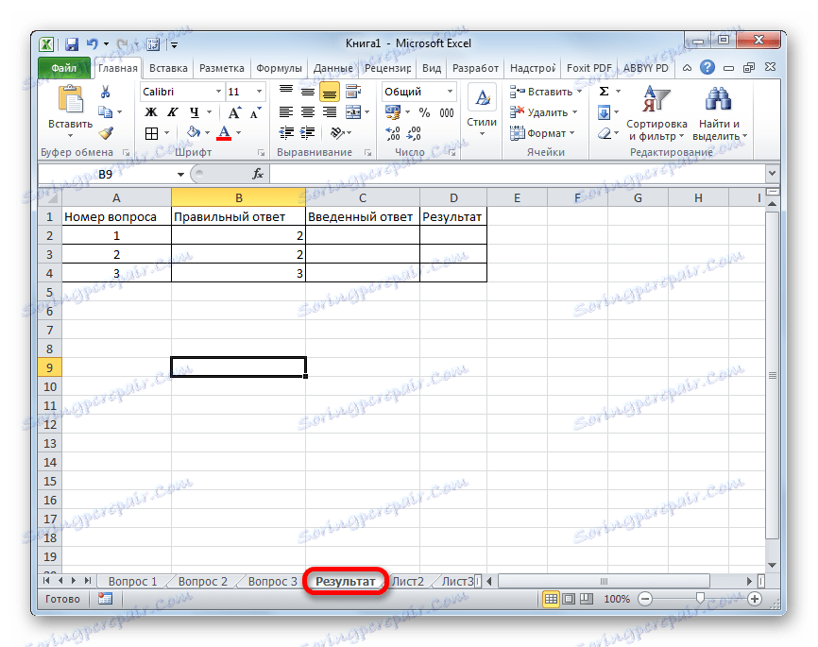
Task: Apply cell borders with the border icon
Action: (151, 133)
